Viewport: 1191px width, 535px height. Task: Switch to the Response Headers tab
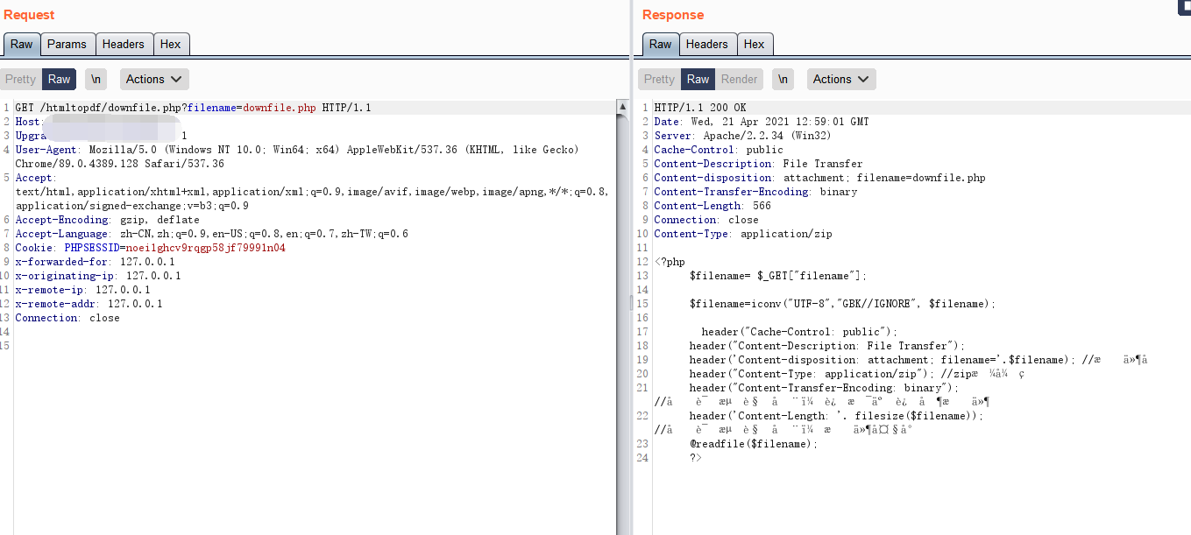coord(706,44)
